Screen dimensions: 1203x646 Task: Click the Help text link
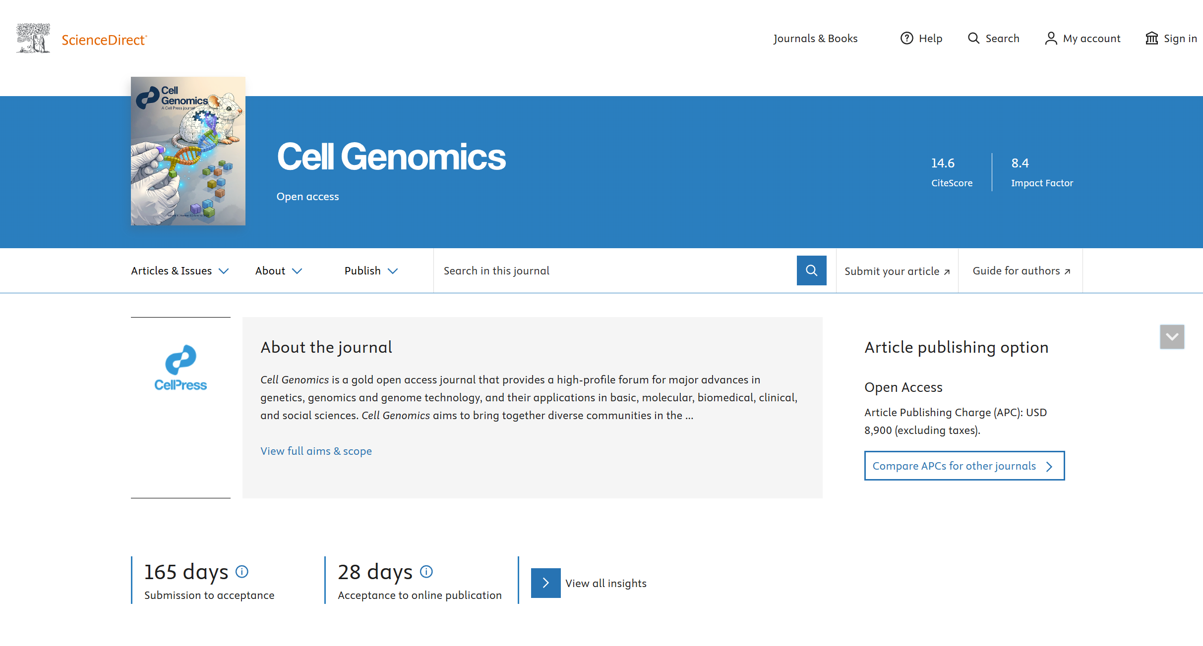click(930, 38)
